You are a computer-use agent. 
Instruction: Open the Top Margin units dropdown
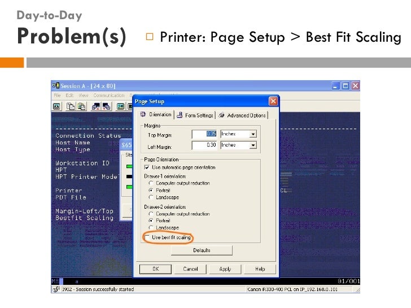(x=253, y=134)
